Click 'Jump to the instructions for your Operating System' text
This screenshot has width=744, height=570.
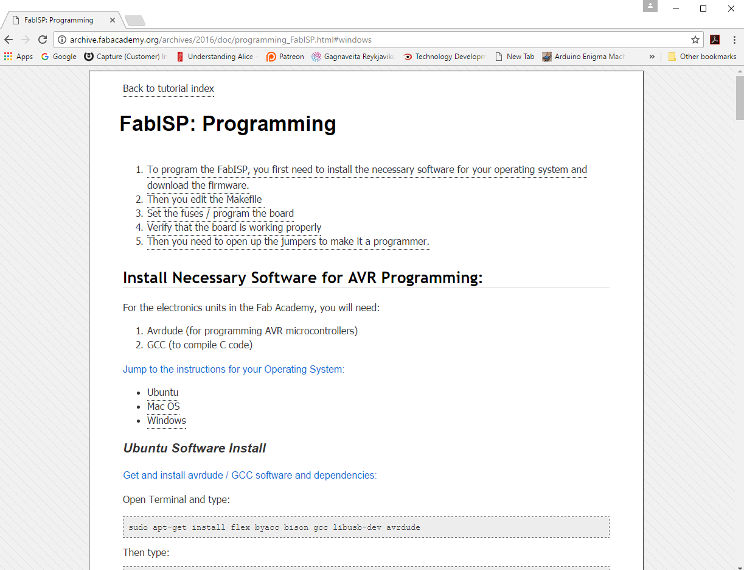pos(234,369)
